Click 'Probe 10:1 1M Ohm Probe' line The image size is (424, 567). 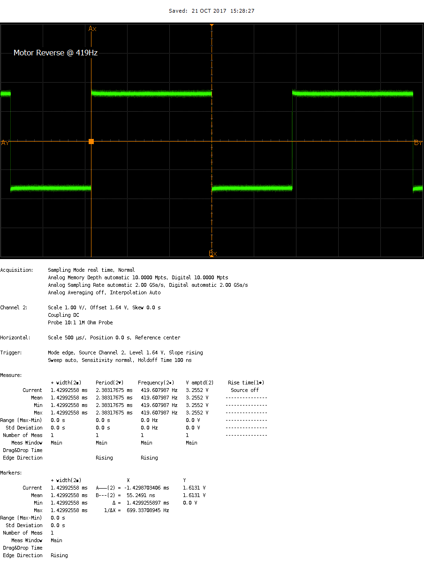pyautogui.click(x=80, y=322)
